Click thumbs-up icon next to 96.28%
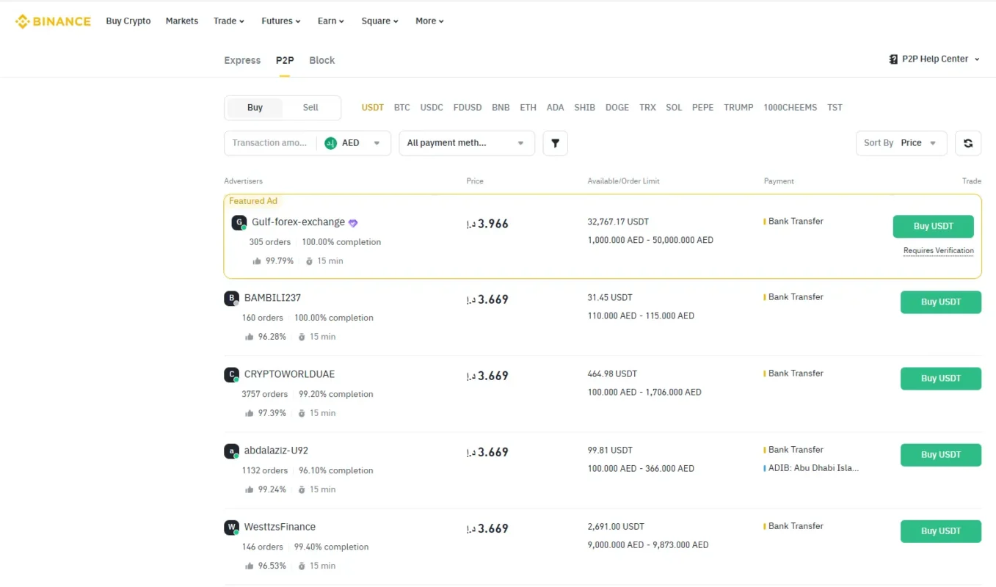The height and width of the screenshot is (587, 996). click(250, 337)
